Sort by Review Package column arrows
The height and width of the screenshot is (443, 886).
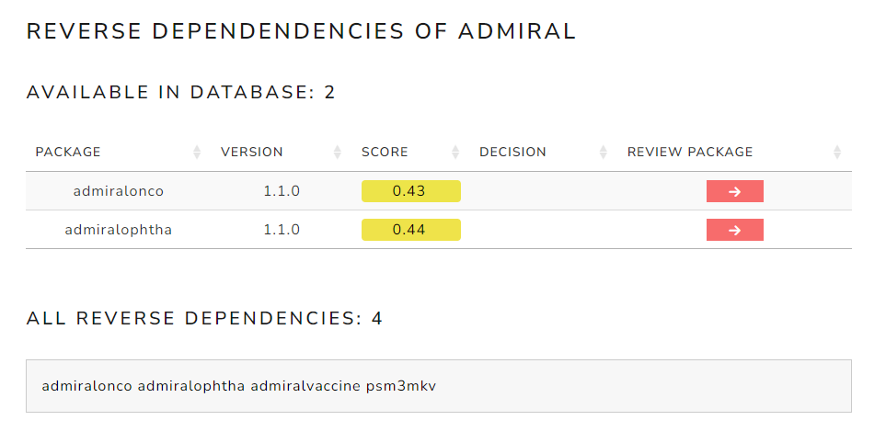(x=837, y=152)
